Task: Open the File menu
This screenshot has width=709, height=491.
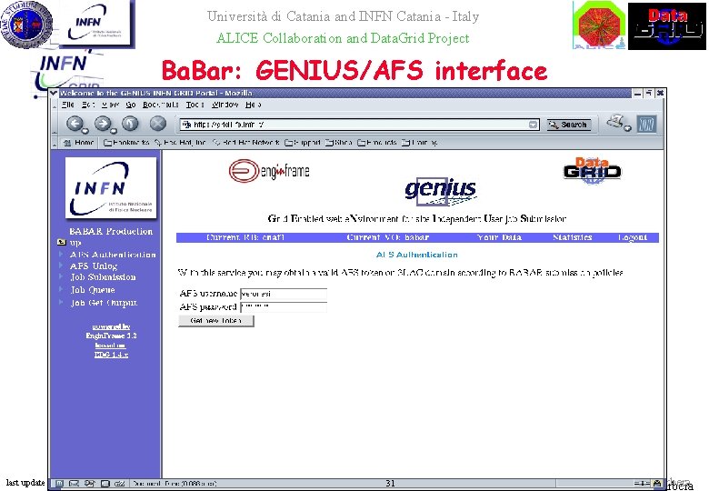Action: (x=68, y=105)
